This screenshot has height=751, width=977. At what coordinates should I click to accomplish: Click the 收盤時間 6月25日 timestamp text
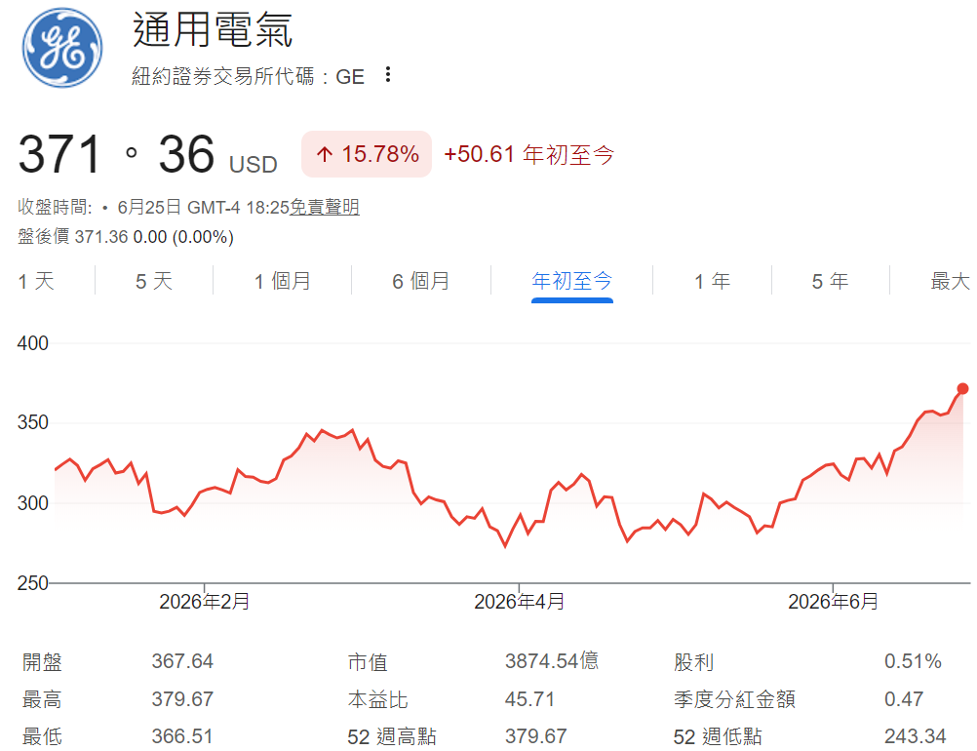(153, 207)
